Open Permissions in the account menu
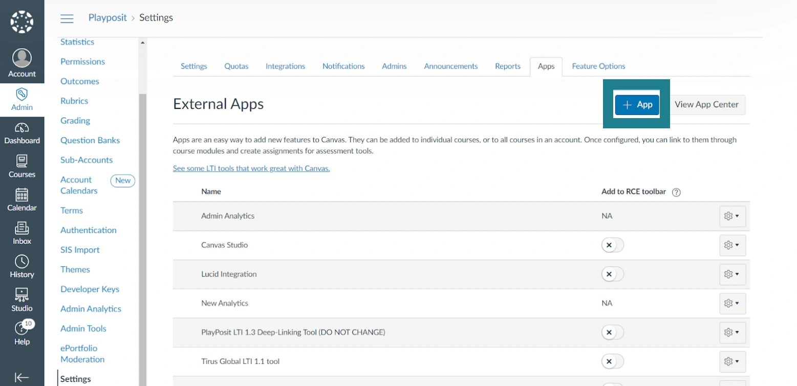Image resolution: width=797 pixels, height=386 pixels. pos(82,62)
